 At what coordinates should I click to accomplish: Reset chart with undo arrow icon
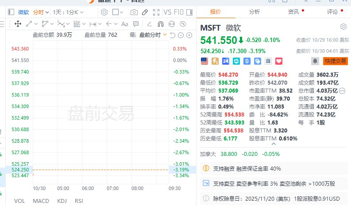click(x=172, y=35)
